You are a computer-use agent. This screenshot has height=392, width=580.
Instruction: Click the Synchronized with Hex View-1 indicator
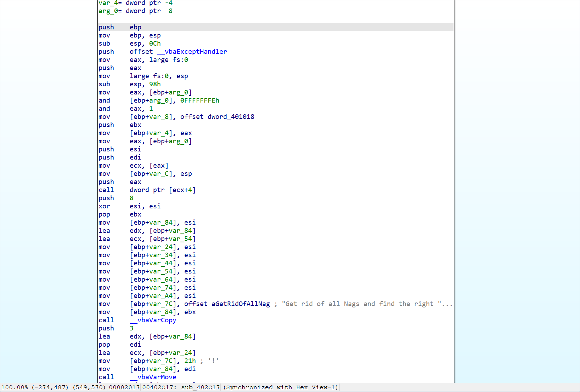281,387
